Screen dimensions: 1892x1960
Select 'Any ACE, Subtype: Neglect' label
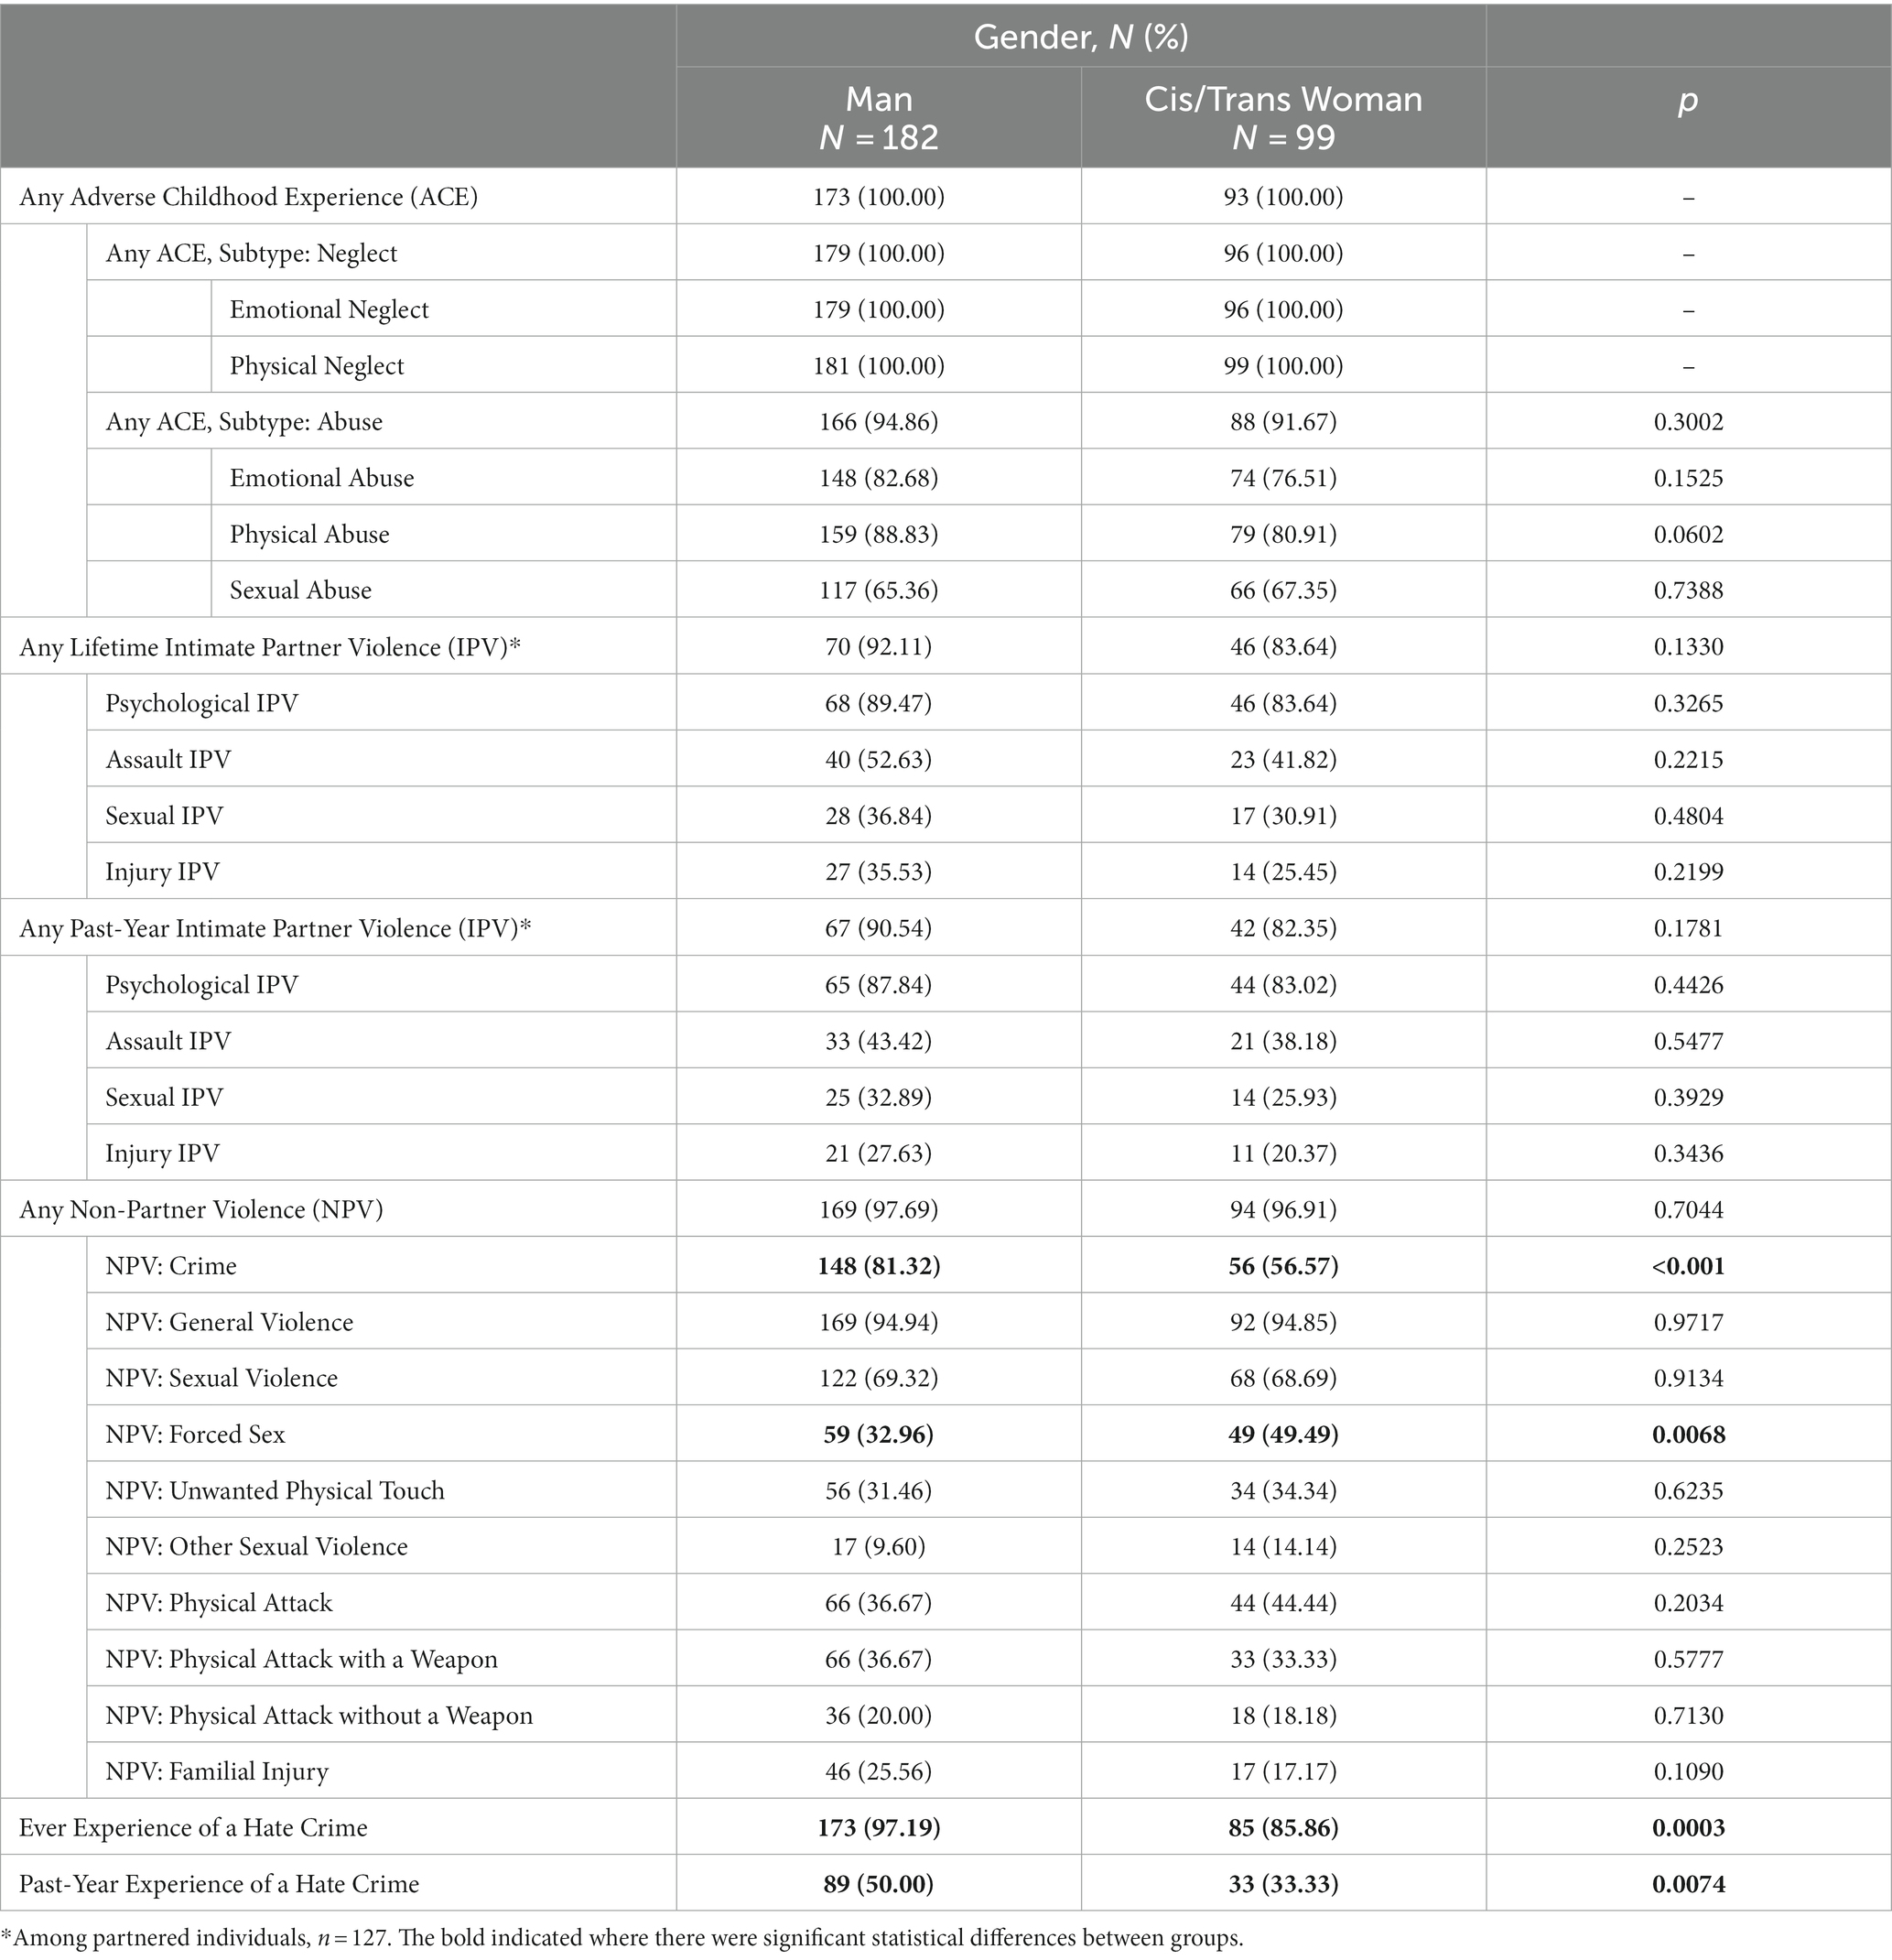point(251,253)
